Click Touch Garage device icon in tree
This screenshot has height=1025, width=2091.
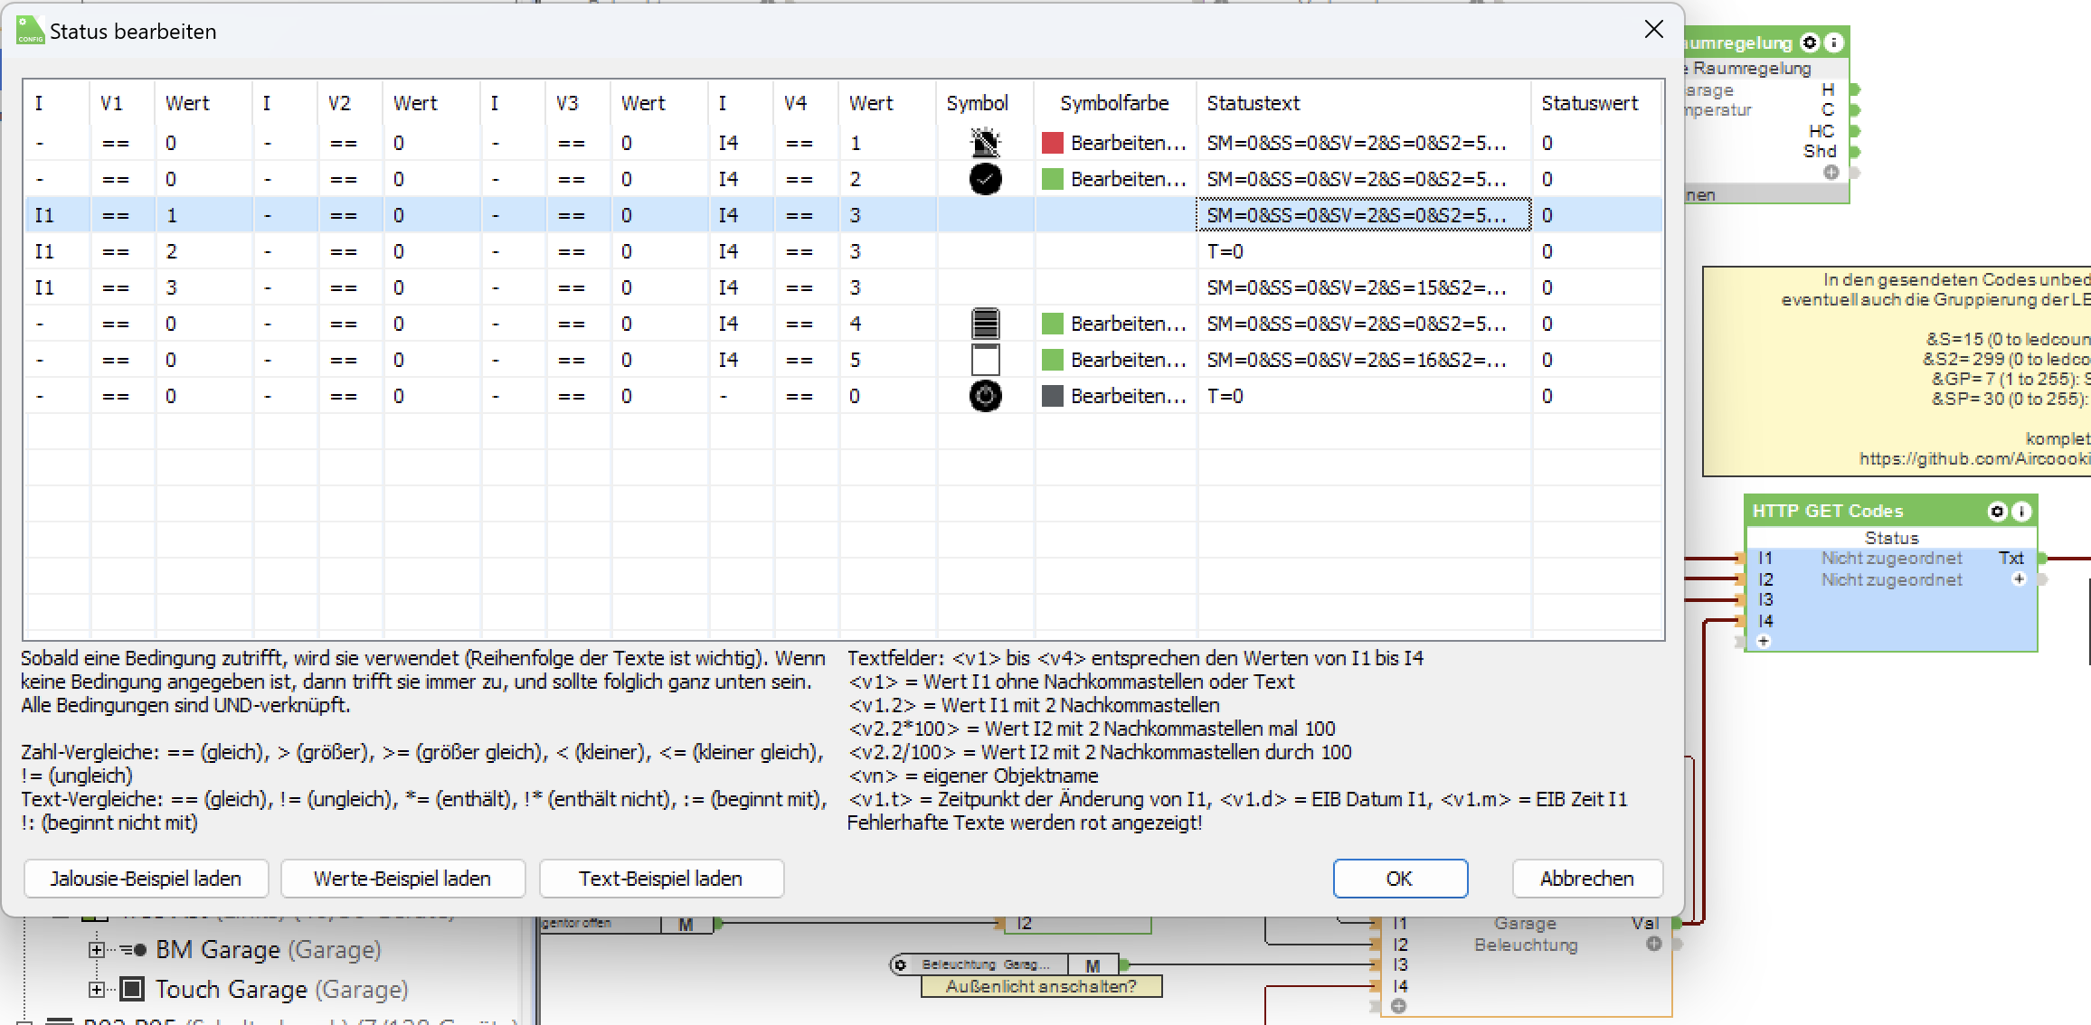click(132, 990)
